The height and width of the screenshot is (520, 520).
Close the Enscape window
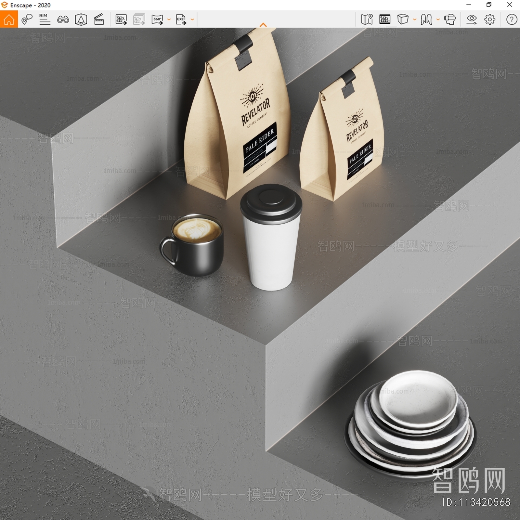(x=510, y=5)
